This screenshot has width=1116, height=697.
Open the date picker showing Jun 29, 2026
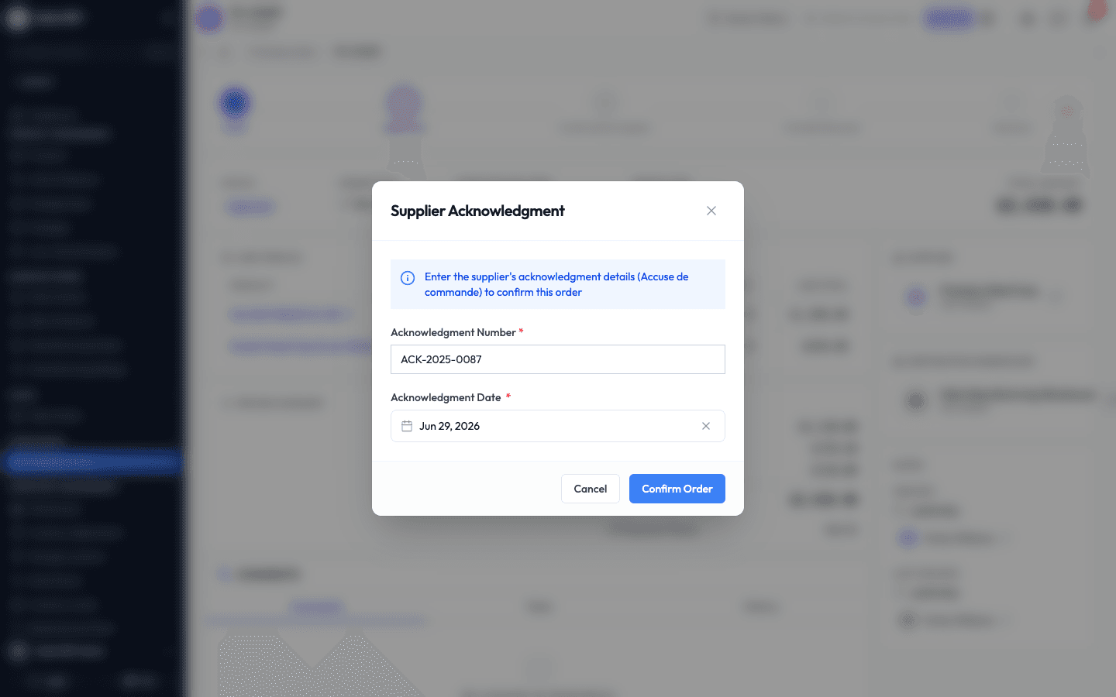(x=558, y=426)
